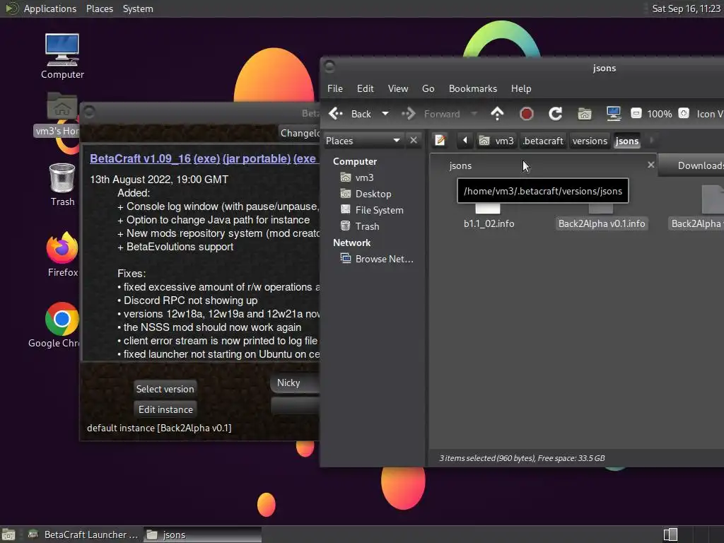Image resolution: width=724 pixels, height=543 pixels.
Task: Reset zoom by clicking 100% label
Action: point(660,114)
